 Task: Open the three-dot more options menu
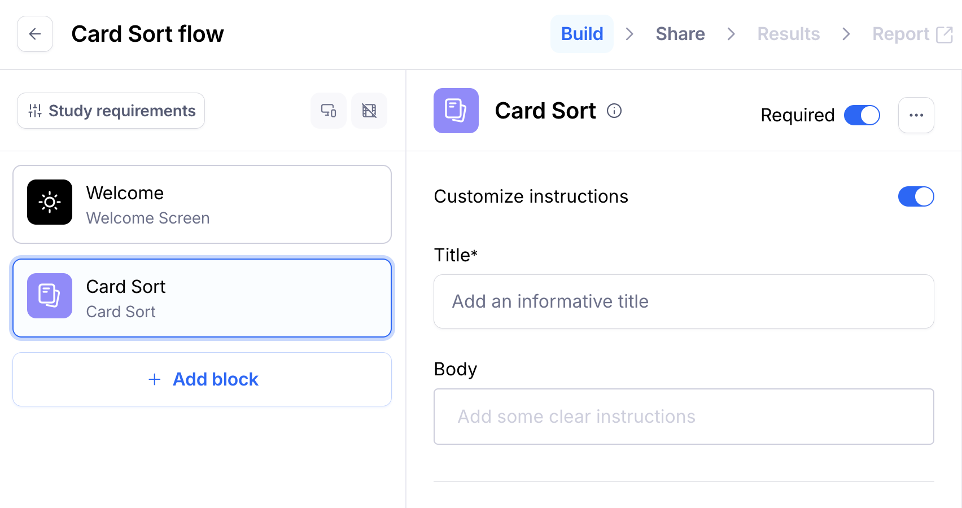tap(916, 115)
